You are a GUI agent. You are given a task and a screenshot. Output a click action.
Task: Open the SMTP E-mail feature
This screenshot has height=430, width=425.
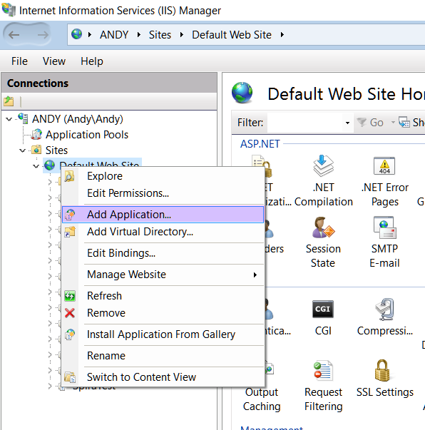[x=384, y=242]
